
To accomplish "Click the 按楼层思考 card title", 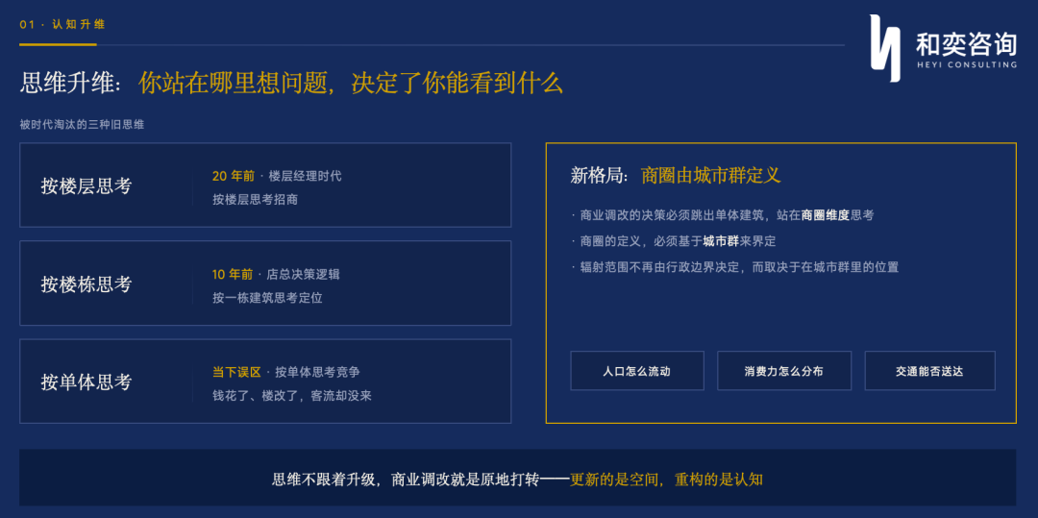I will (x=86, y=185).
